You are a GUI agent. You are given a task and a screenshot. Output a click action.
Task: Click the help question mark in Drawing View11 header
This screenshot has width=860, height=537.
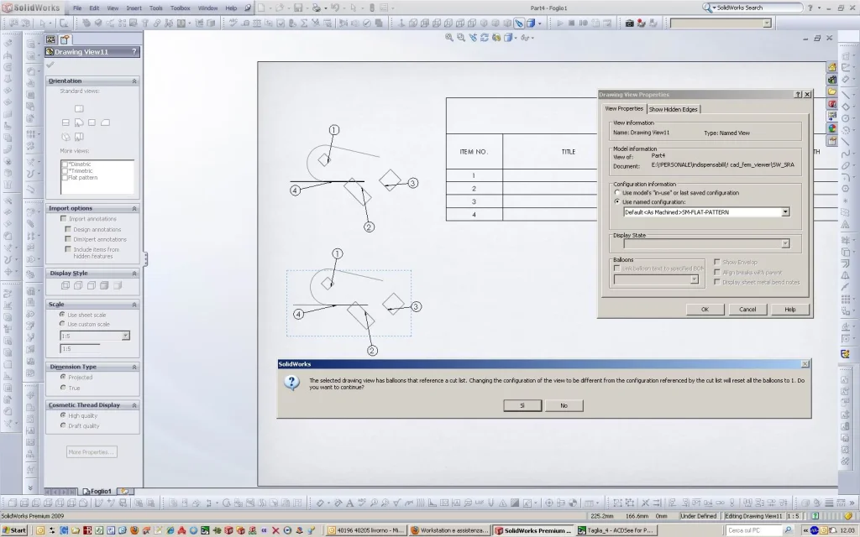click(134, 51)
